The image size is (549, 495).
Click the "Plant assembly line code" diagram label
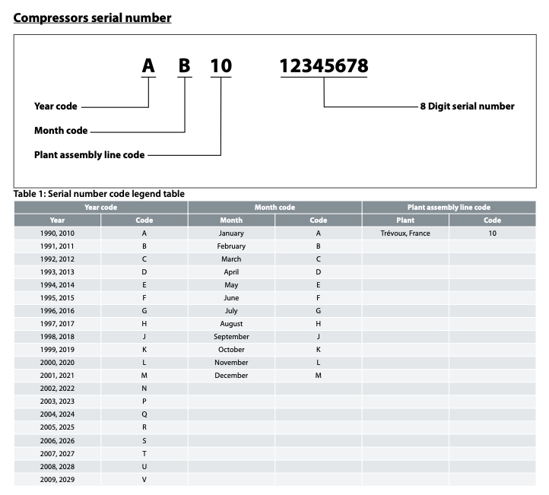(x=89, y=154)
